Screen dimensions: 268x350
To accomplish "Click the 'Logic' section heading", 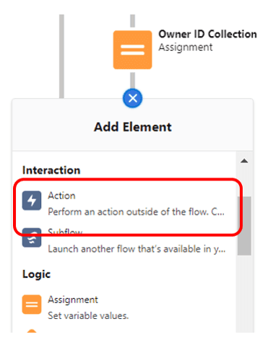I will click(36, 274).
